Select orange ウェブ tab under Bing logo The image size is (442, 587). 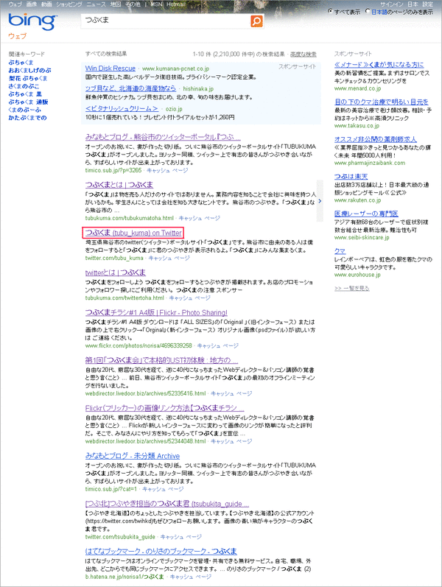17,36
